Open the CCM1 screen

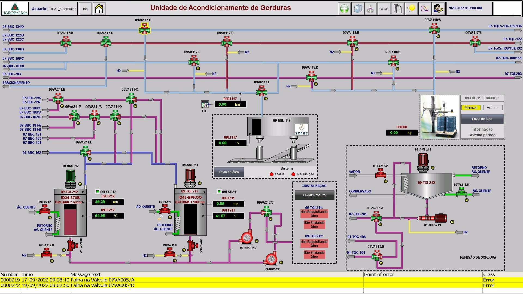coord(384,9)
